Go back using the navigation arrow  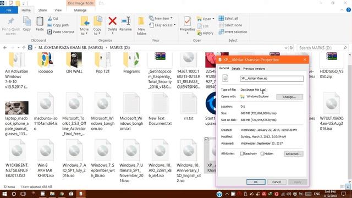[x=5, y=48]
